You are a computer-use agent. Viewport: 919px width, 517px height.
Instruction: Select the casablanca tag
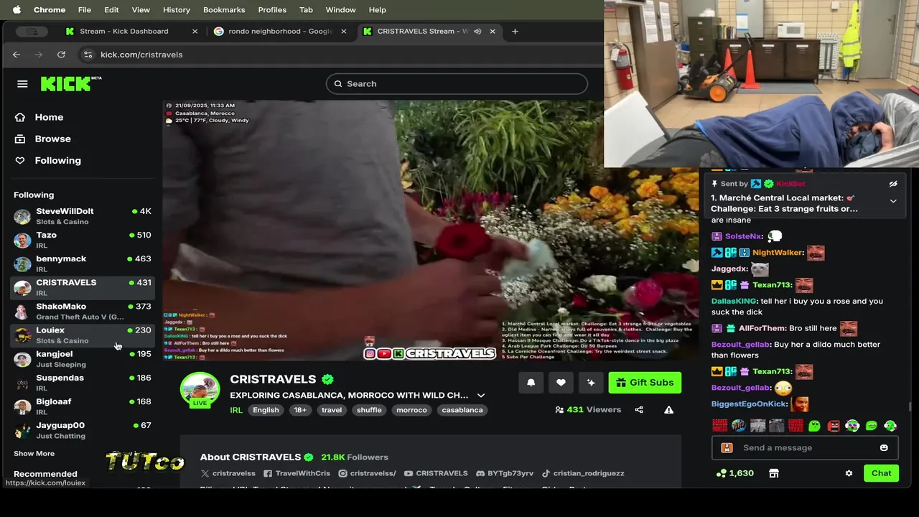[462, 410]
